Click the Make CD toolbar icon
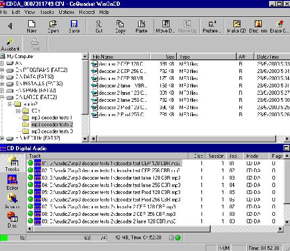 point(237,26)
